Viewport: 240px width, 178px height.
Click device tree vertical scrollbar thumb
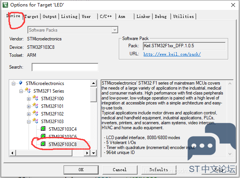point(93,95)
